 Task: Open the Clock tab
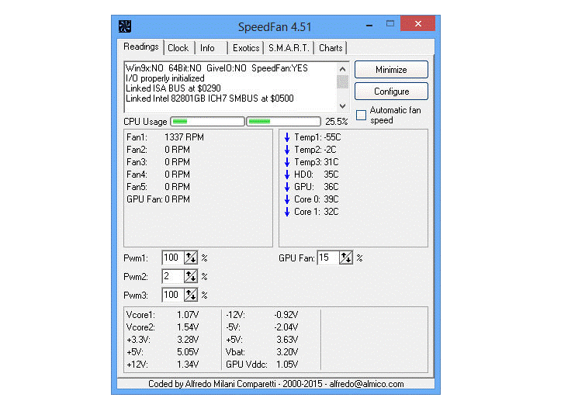[178, 48]
